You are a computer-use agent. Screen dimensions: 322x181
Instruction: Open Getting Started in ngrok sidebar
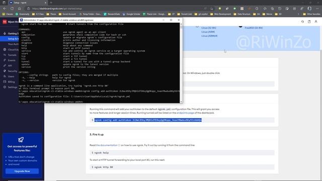(x=11, y=34)
